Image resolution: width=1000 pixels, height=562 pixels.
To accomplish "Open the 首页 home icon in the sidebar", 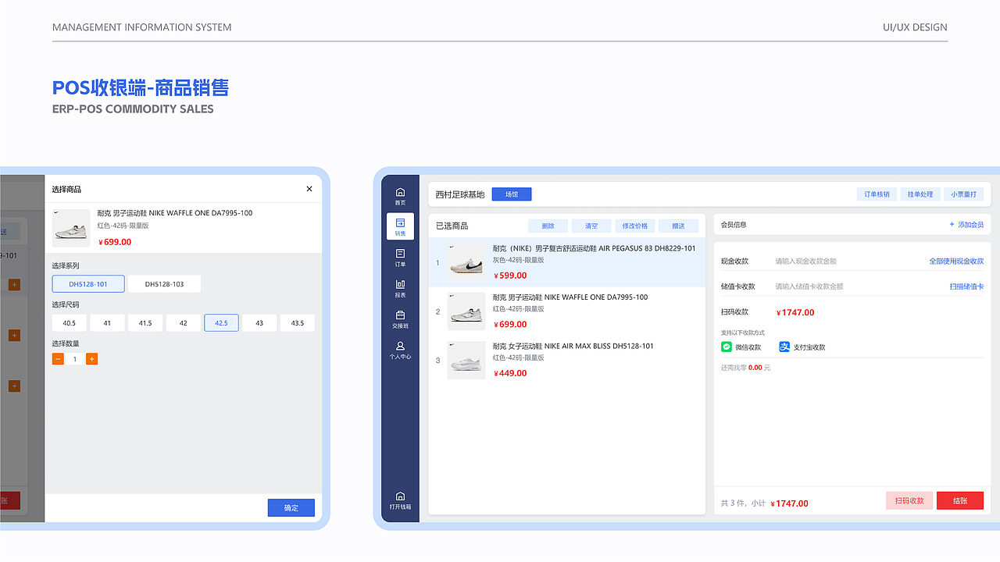I will (401, 192).
